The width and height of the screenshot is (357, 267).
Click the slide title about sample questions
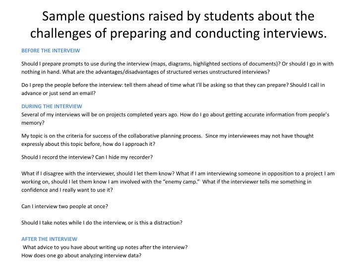click(178, 25)
